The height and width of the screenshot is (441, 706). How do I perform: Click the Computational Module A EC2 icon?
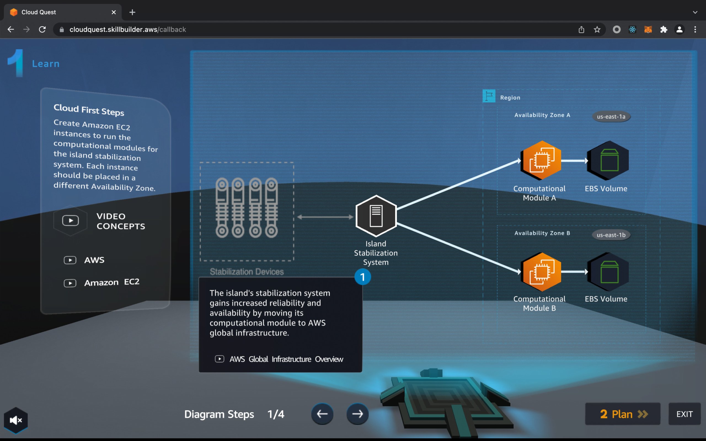(x=542, y=160)
